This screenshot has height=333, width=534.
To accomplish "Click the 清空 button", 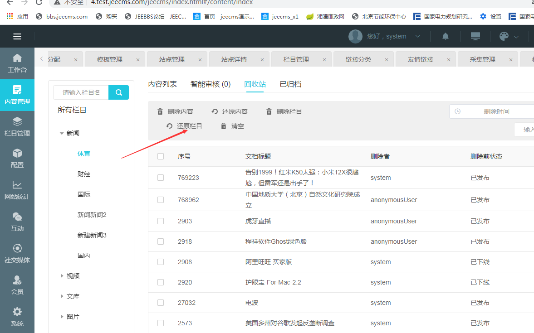I will click(x=233, y=126).
